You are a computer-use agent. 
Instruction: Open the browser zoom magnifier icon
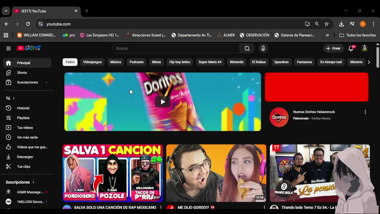point(317,24)
